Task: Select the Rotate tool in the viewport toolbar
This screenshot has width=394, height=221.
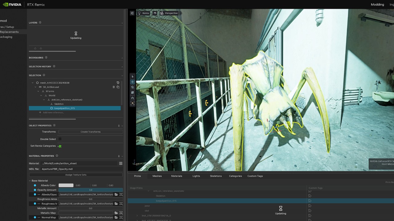Action: pos(132,87)
